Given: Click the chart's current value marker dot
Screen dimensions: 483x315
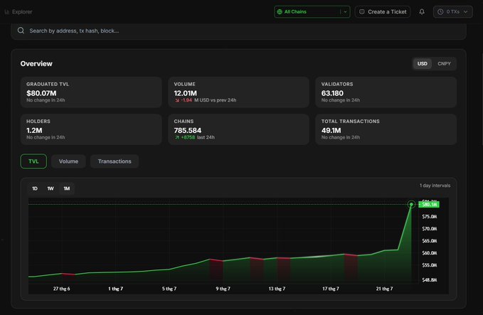Looking at the screenshot, I should [x=411, y=205].
